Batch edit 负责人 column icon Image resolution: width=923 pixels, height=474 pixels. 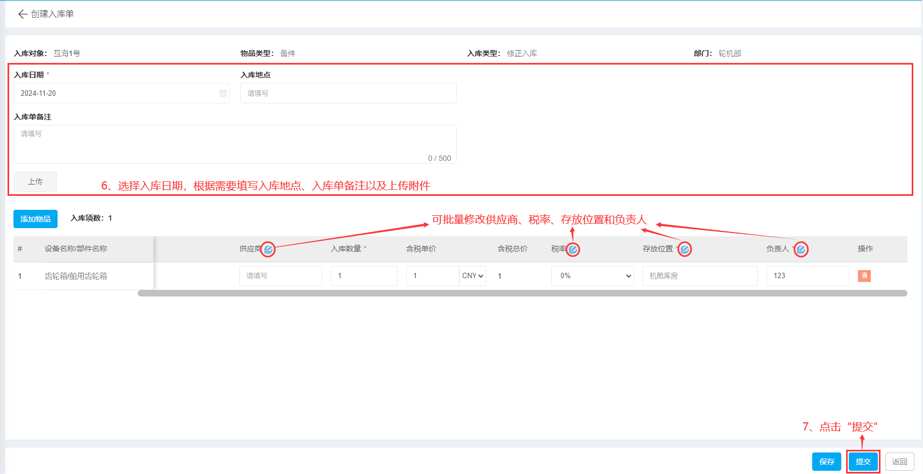pos(801,249)
